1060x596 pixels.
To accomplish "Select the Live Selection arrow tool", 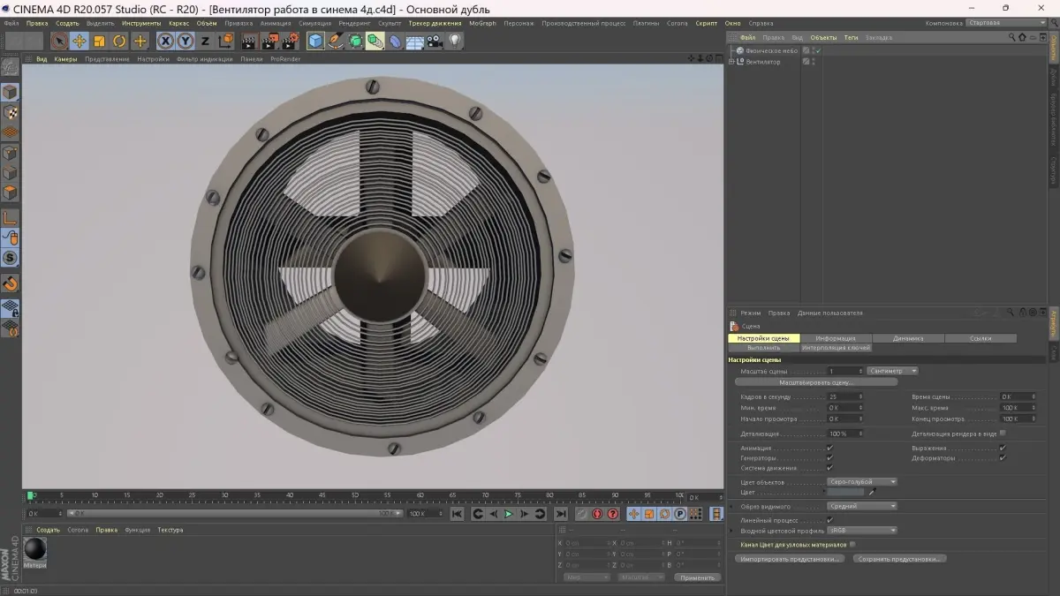I will 59,41.
